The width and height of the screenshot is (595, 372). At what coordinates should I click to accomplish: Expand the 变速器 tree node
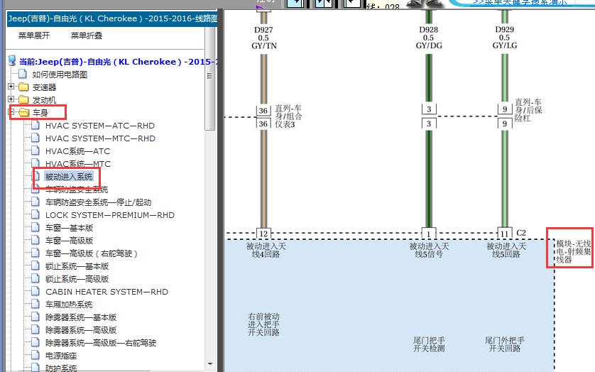[11, 87]
